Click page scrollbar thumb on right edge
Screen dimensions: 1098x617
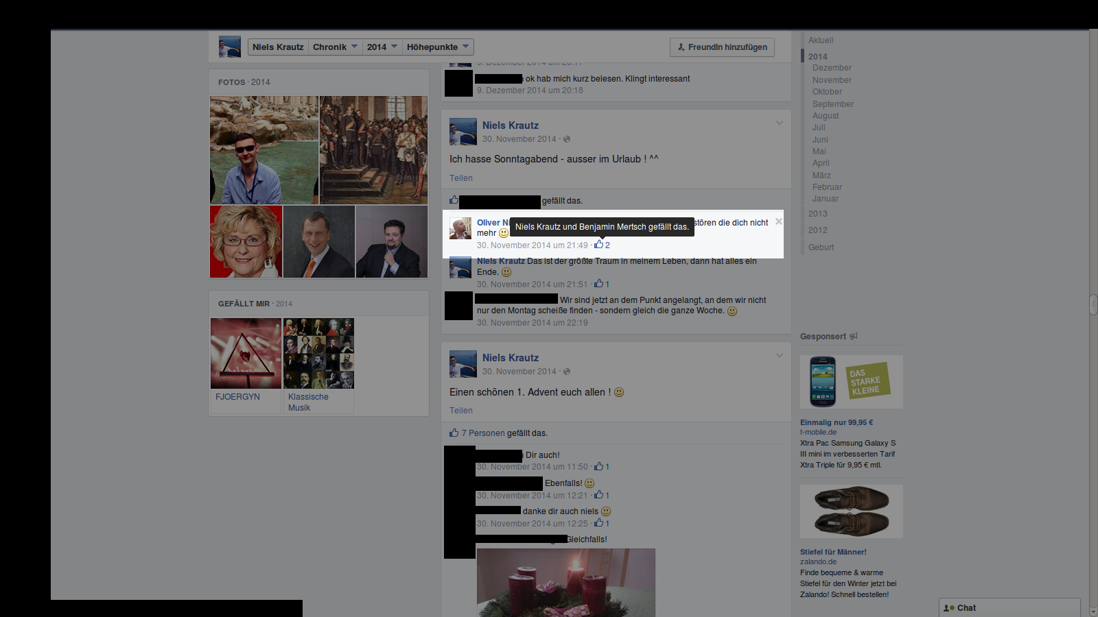click(x=1093, y=304)
